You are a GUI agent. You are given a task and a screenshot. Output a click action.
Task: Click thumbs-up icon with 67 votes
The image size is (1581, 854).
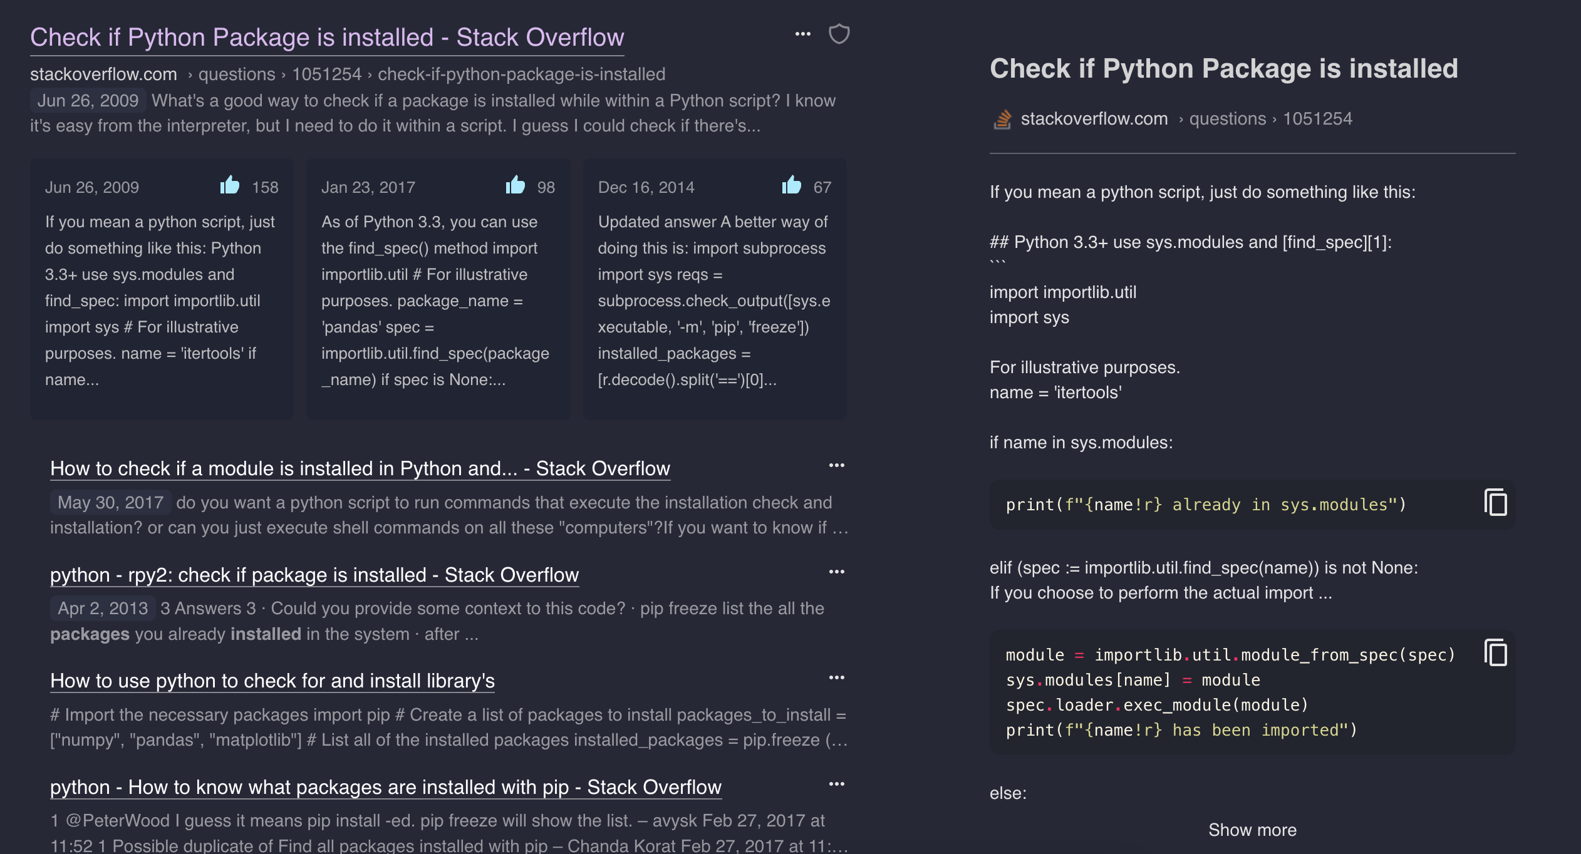point(792,186)
